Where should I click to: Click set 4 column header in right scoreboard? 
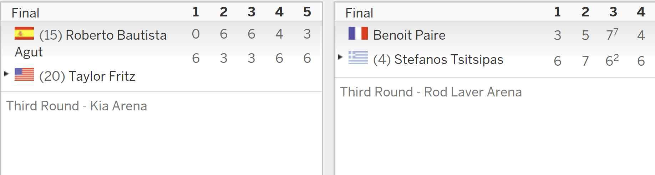pos(641,12)
